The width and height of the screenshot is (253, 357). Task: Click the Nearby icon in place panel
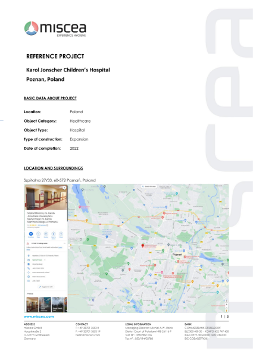point(46,234)
